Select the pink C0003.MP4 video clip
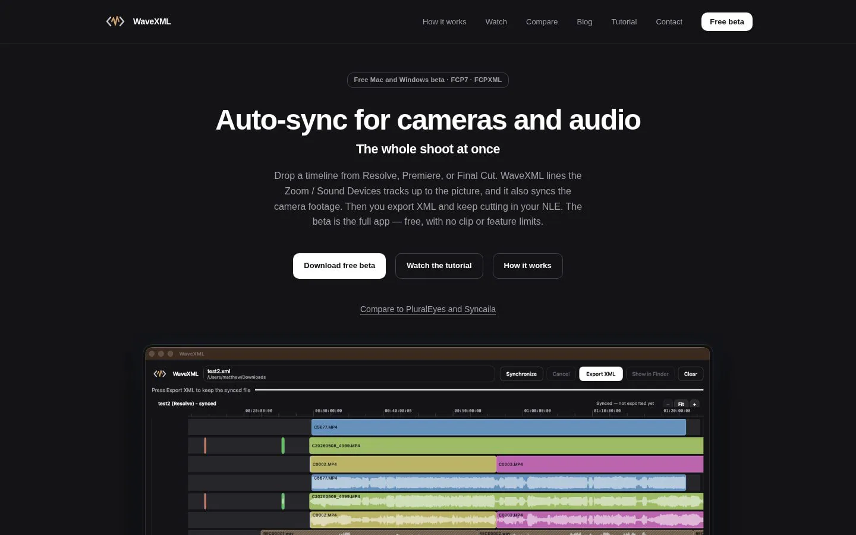Screen dimensions: 856x535 point(600,464)
